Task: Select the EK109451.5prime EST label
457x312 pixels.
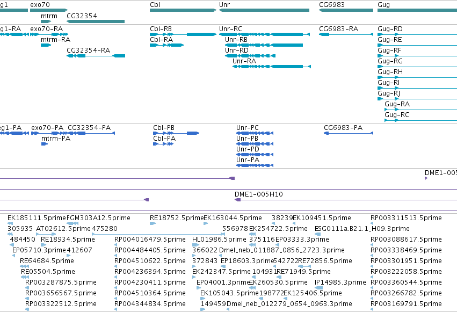Action: [x=322, y=218]
